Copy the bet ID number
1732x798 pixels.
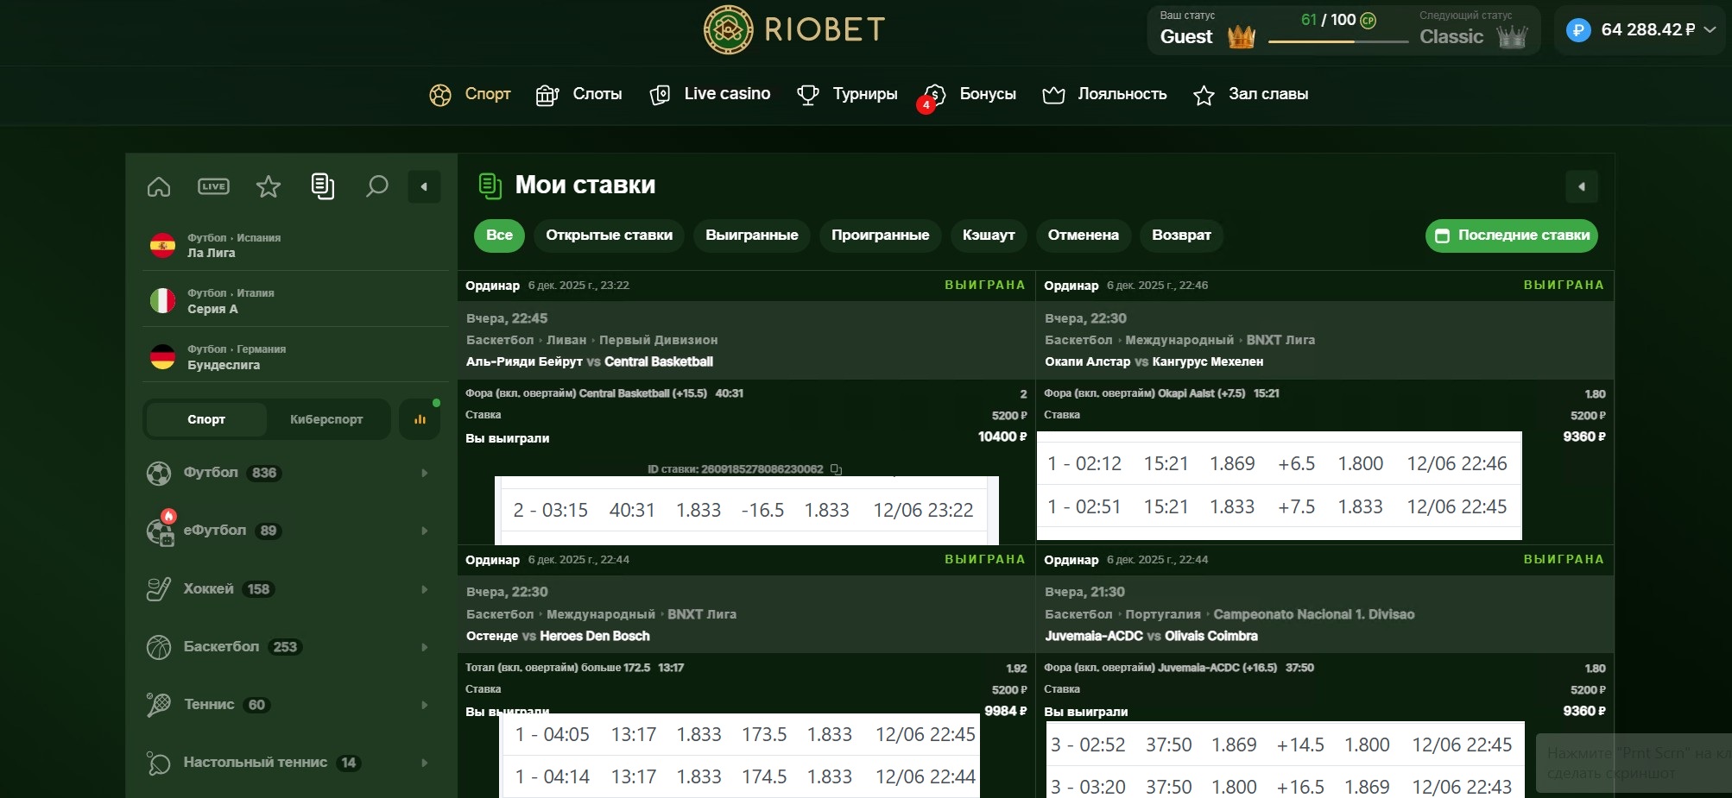tap(836, 469)
